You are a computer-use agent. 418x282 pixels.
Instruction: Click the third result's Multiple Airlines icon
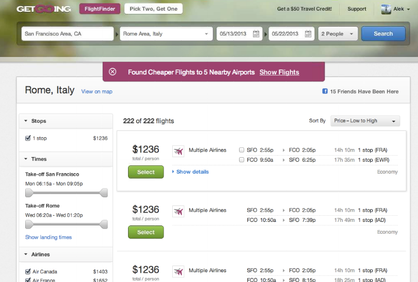pyautogui.click(x=178, y=272)
